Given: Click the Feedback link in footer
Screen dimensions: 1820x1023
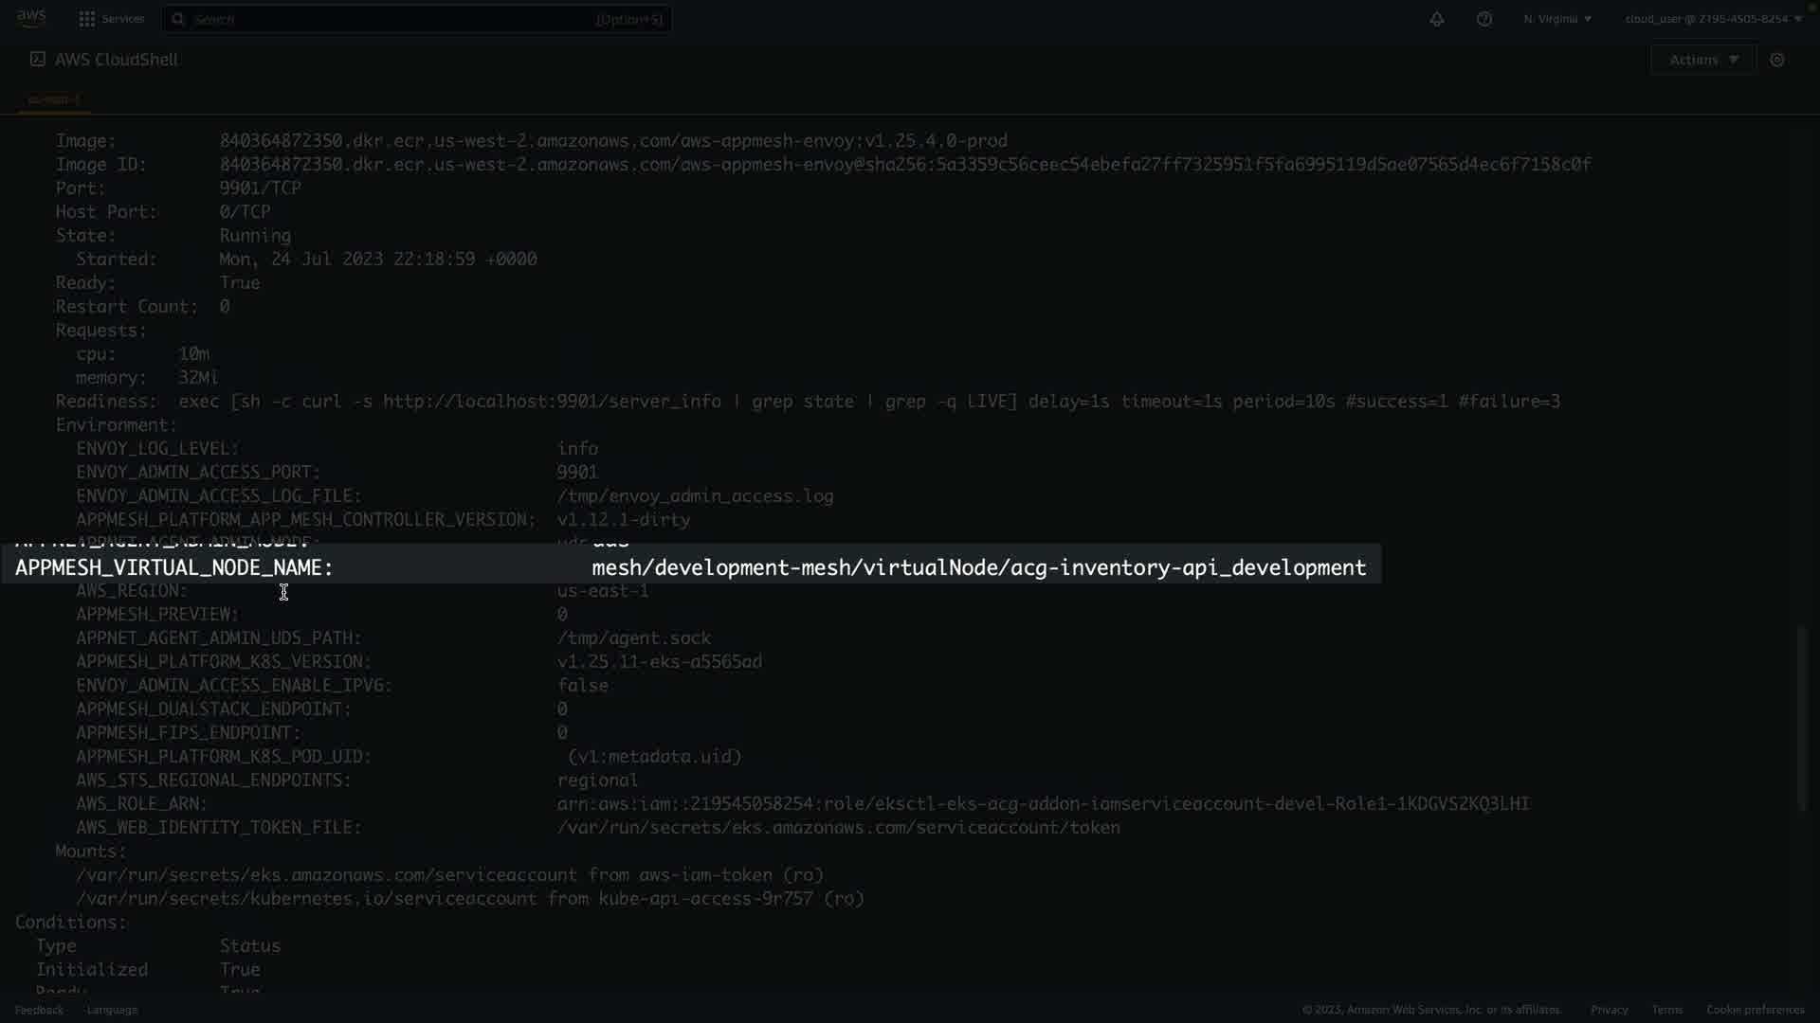Looking at the screenshot, I should pos(39,1010).
